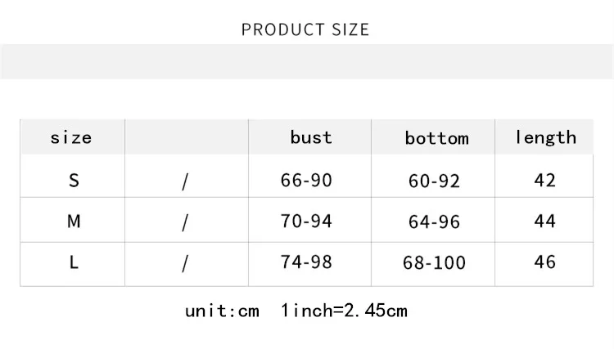The width and height of the screenshot is (614, 349).
Task: Click length value 42
Action: (x=544, y=180)
